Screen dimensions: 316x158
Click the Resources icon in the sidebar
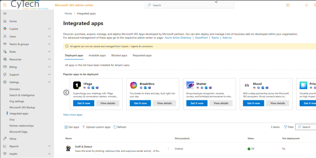(5, 59)
